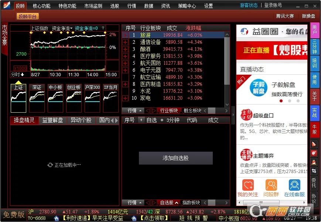Image resolution: width=321 pixels, height=222 pixels.
Task: Click the QQ penguin icon in right sidebar
Action: click(x=314, y=162)
